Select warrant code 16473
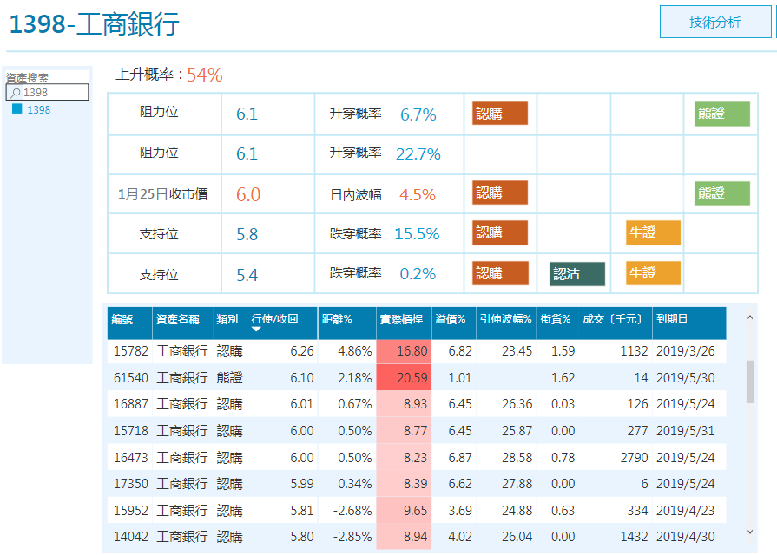Image resolution: width=777 pixels, height=555 pixels. [131, 458]
